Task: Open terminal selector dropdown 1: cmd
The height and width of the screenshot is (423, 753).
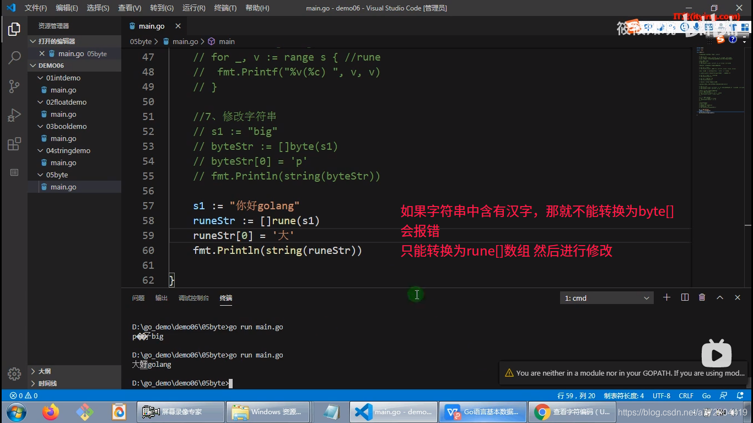Action: 606,298
